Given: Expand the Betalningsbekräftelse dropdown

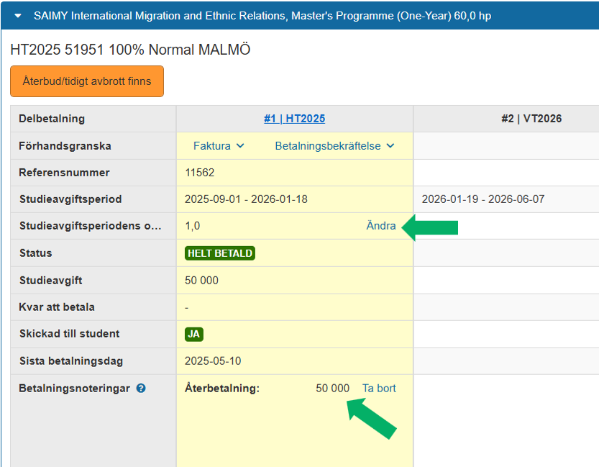Looking at the screenshot, I should [334, 146].
